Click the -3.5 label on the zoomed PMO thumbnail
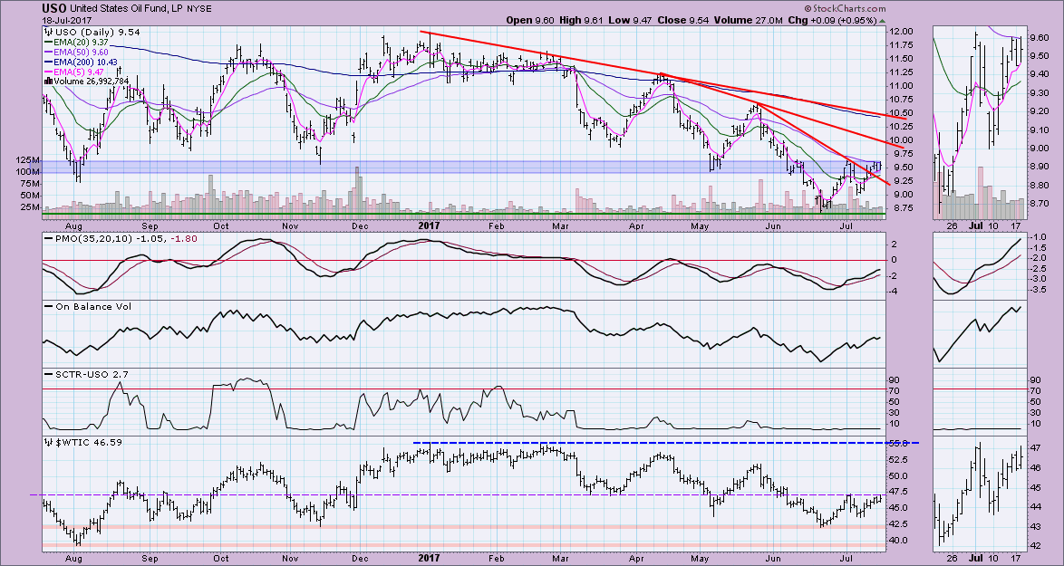This screenshot has width=1064, height=566. click(1040, 290)
